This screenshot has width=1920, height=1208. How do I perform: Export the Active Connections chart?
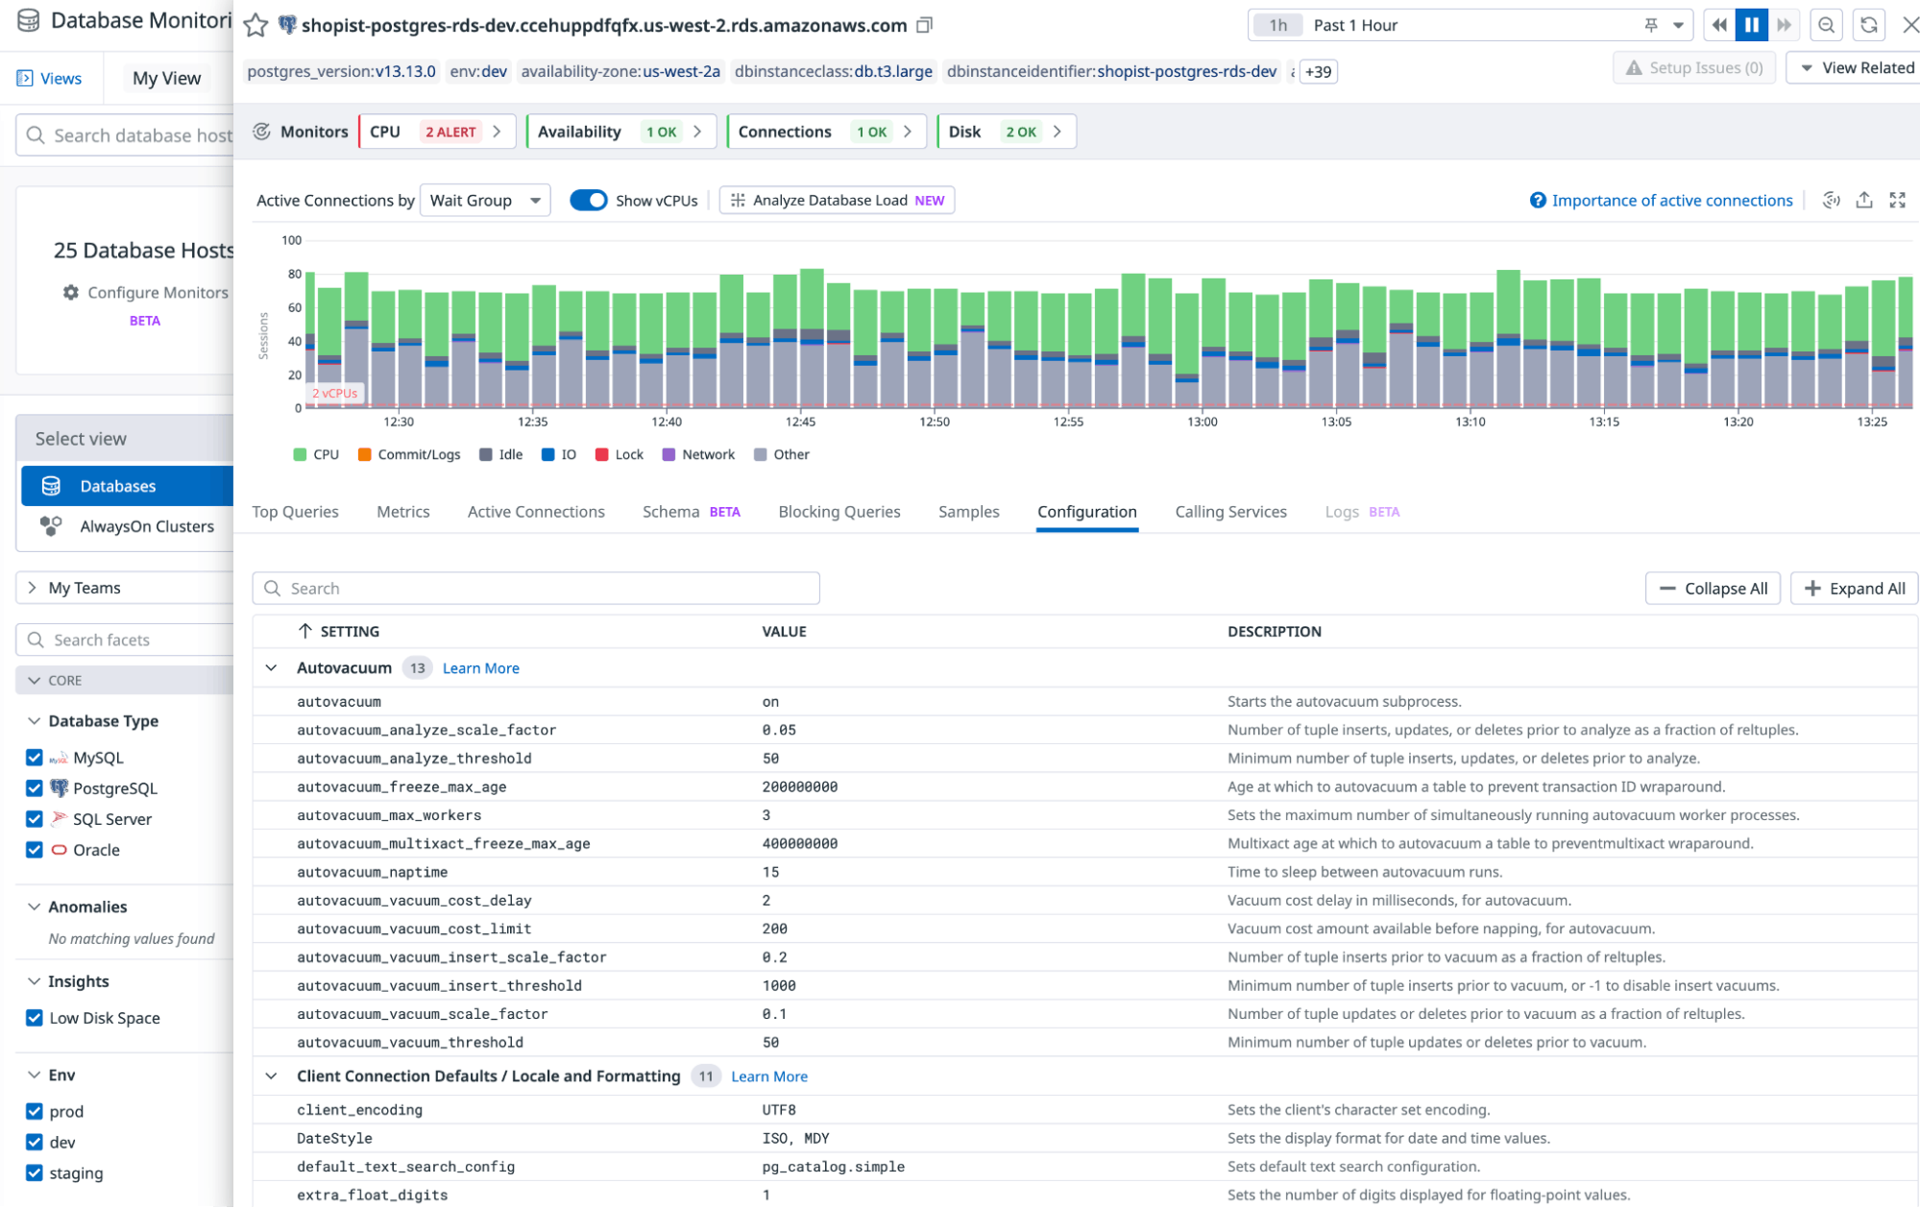pos(1864,200)
